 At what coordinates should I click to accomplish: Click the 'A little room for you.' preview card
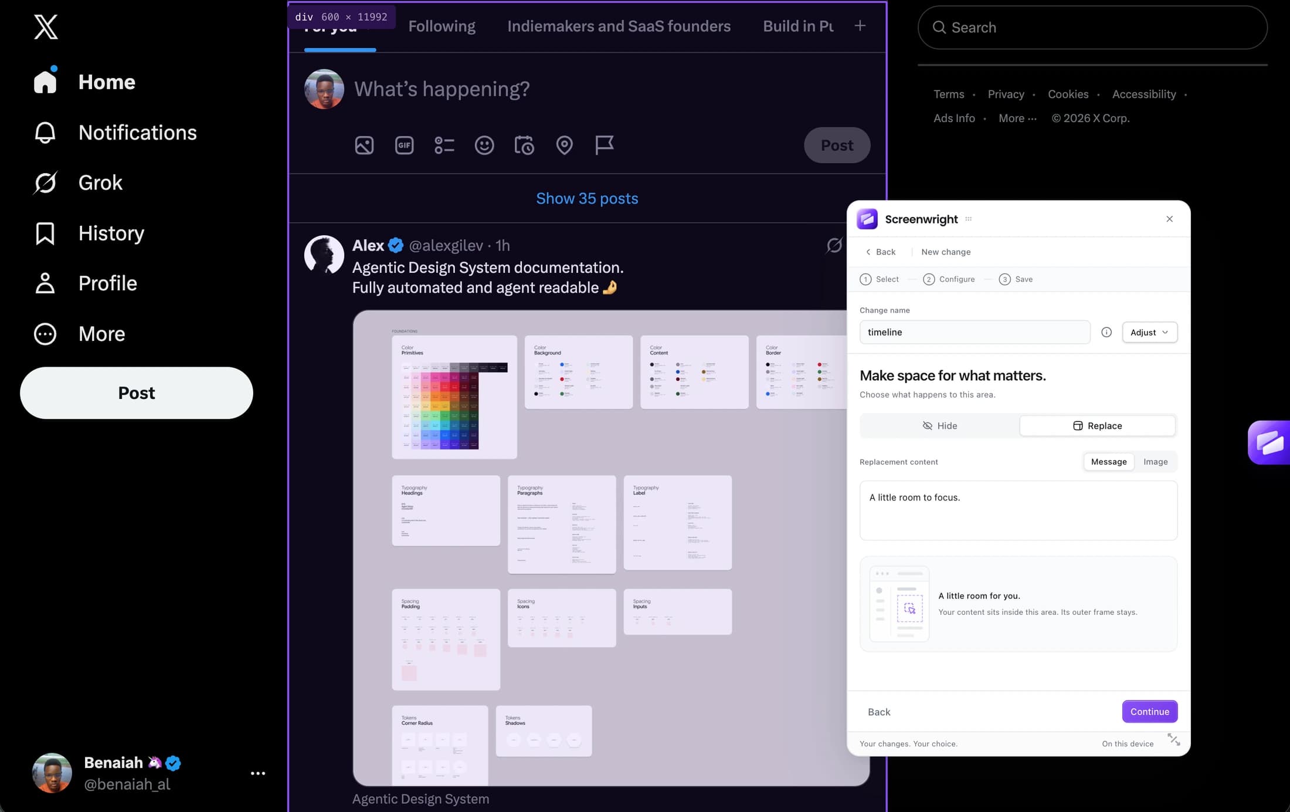pyautogui.click(x=1018, y=604)
